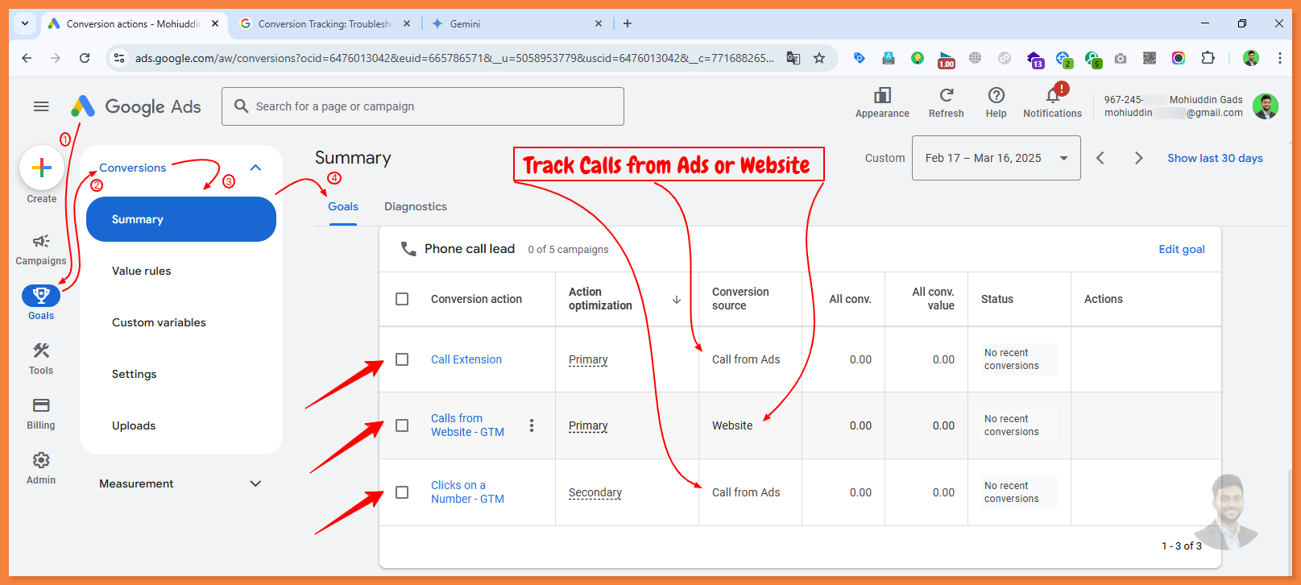Open the Call Extension conversion action
This screenshot has height=585, width=1301.
[466, 359]
